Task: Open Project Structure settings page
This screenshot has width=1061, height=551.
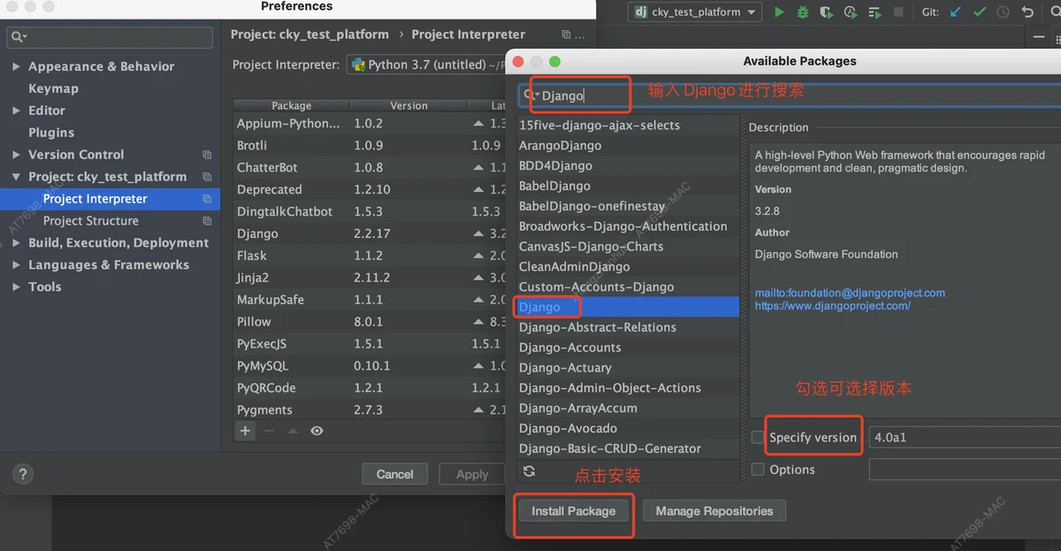Action: (90, 221)
